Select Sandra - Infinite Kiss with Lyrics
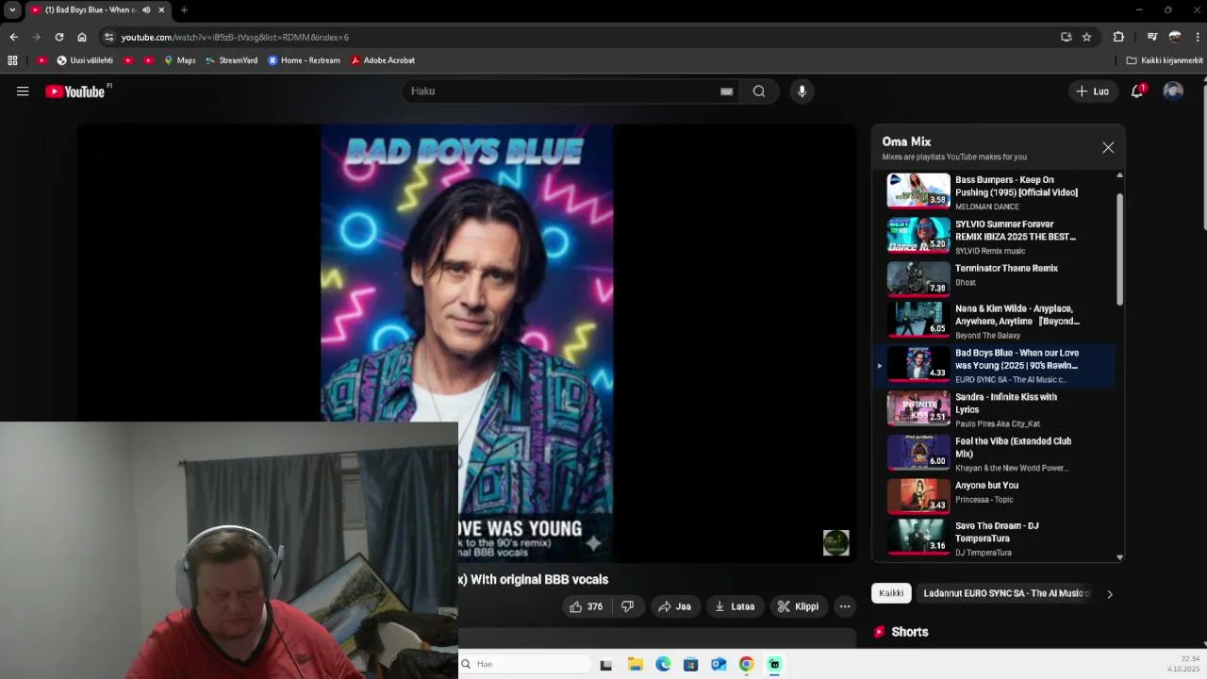This screenshot has width=1207, height=679. pos(1000,409)
